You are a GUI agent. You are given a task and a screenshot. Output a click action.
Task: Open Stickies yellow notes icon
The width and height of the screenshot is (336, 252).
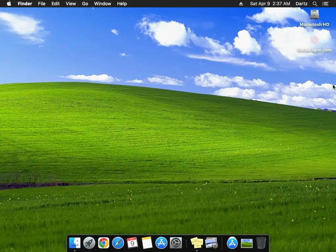[x=197, y=243]
